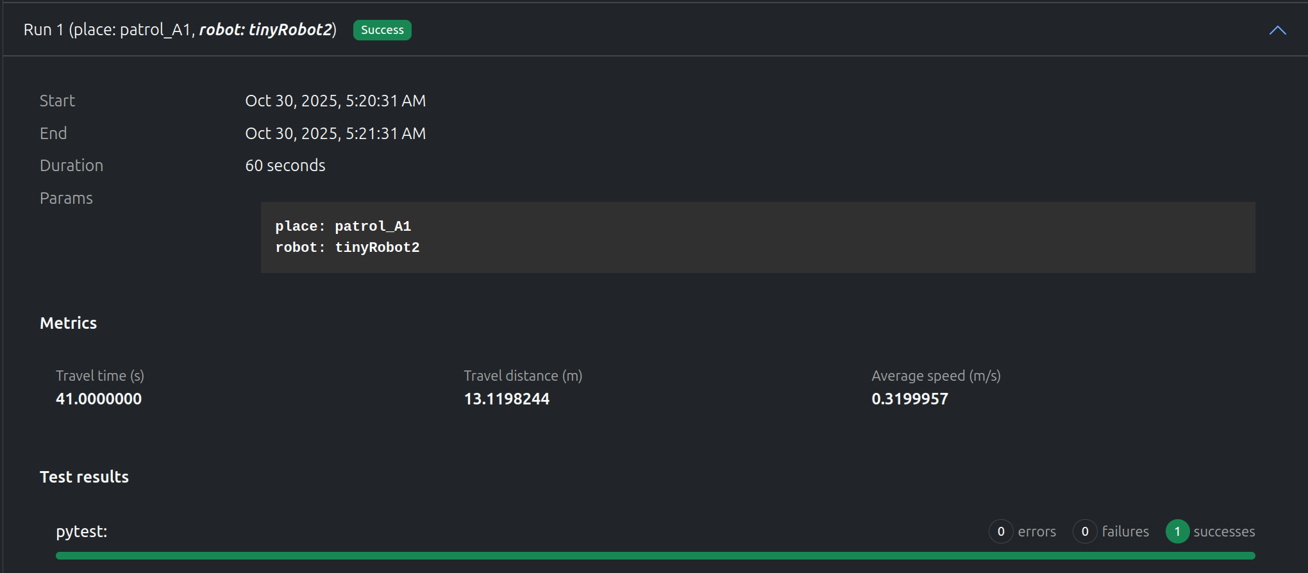Viewport: 1308px width, 573px height.
Task: Click the Params code block
Action: [757, 237]
